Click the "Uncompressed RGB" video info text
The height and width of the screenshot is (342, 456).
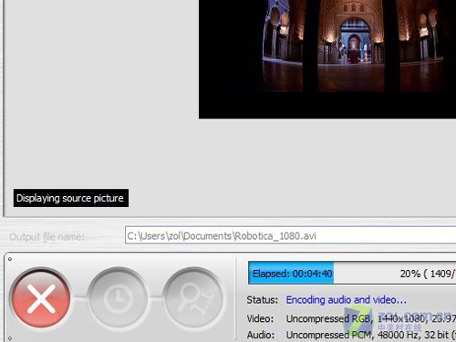pyautogui.click(x=328, y=318)
